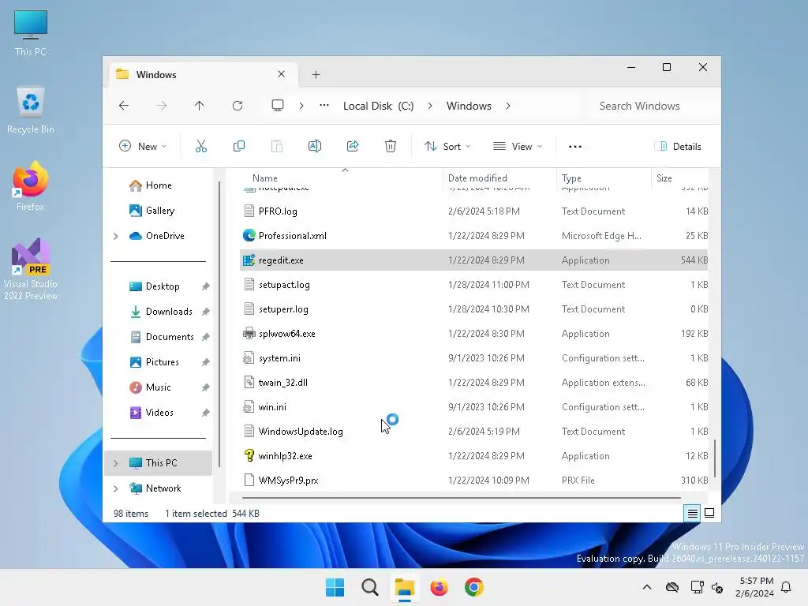Image resolution: width=808 pixels, height=606 pixels.
Task: Click the Professional.xml Edge icon
Action: (249, 235)
